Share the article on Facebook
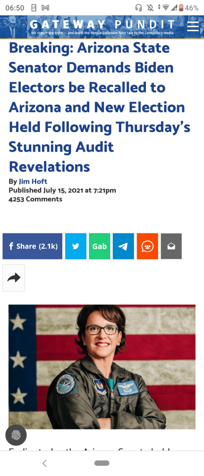The height and width of the screenshot is (476, 204). 33,246
